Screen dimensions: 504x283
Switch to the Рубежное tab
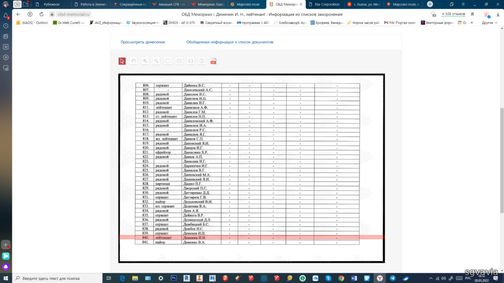(52, 4)
